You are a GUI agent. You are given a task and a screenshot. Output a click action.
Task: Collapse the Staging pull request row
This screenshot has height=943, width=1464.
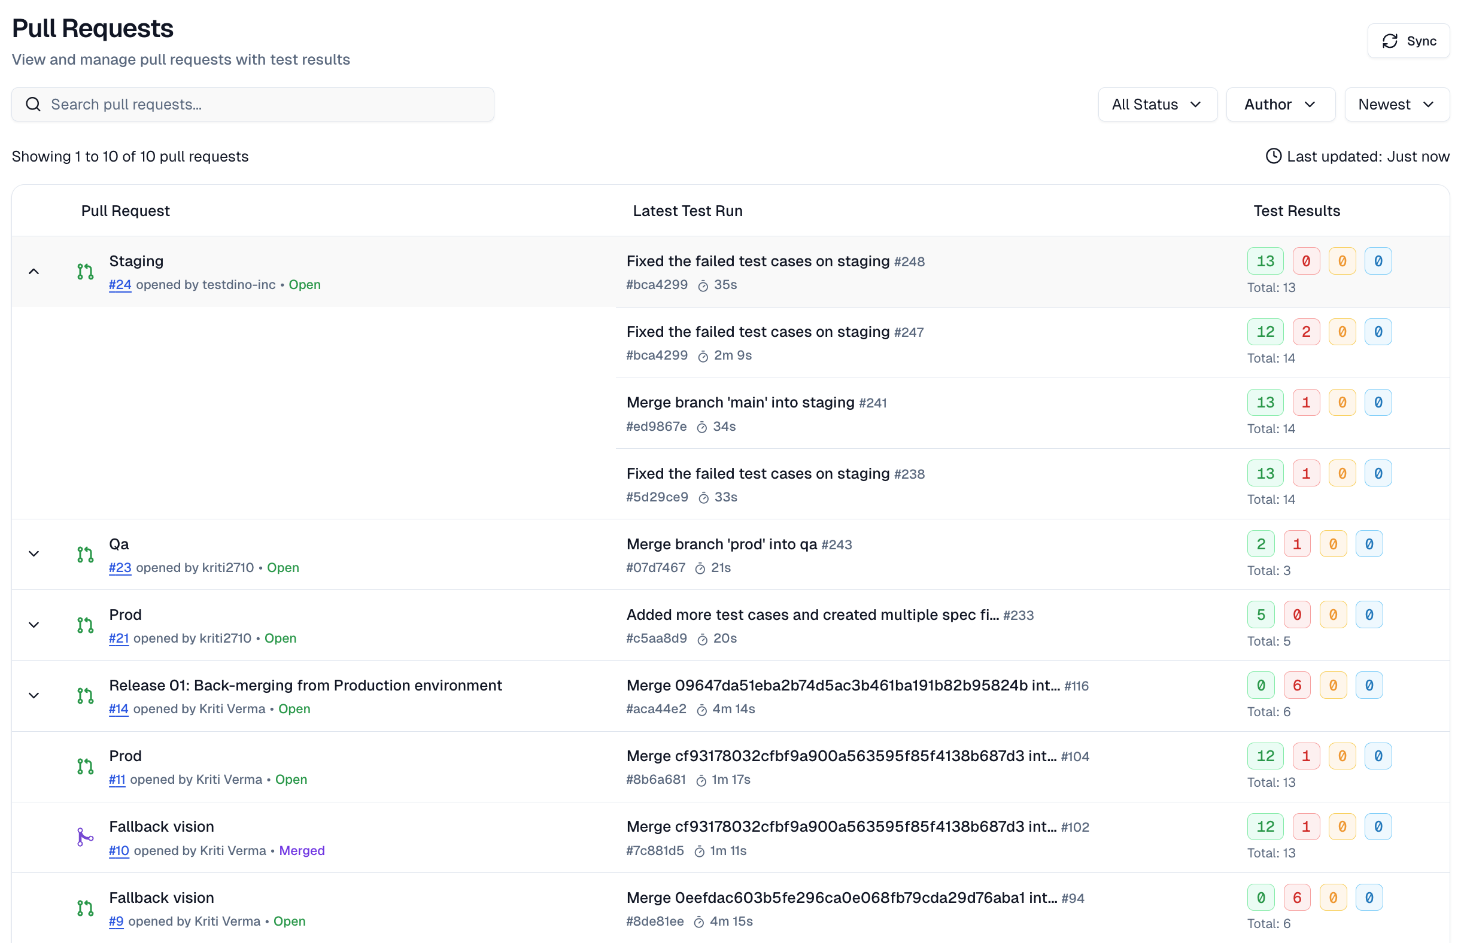tap(34, 271)
